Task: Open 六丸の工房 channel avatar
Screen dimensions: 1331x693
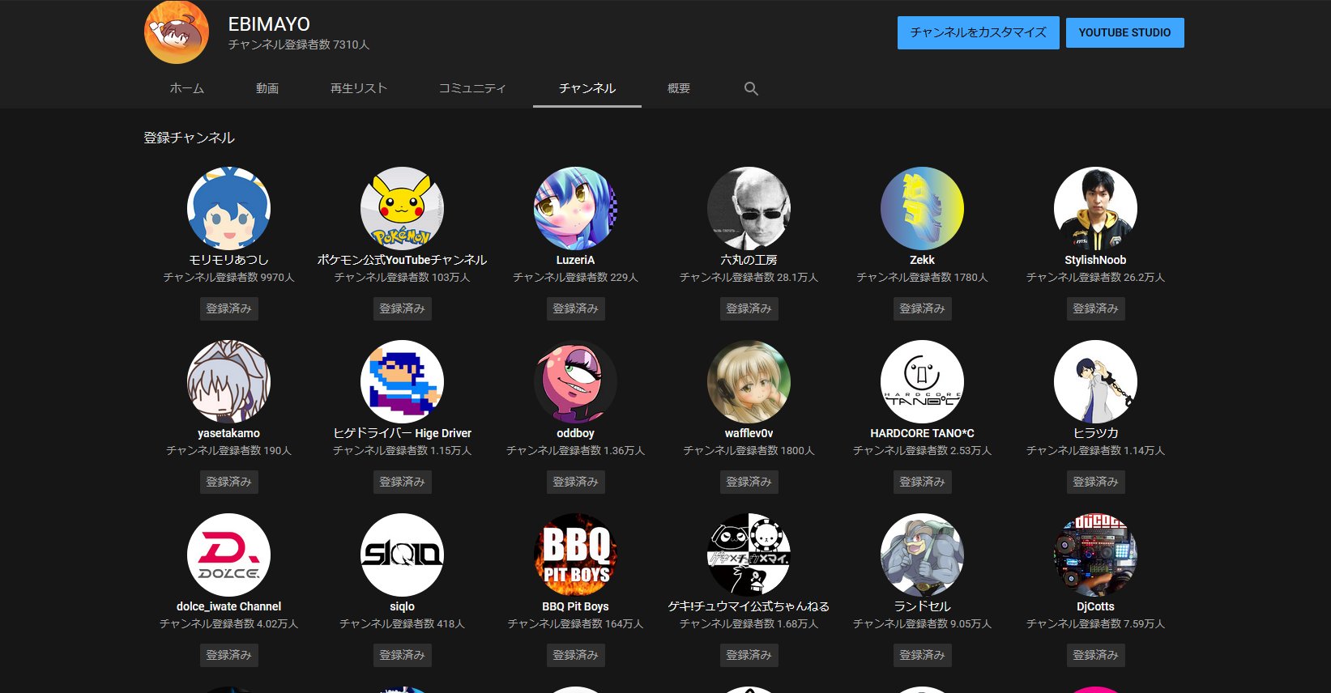Action: 749,208
